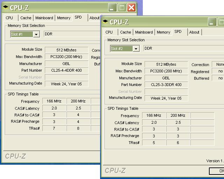Click the Manufacturing Date label in Slot #2 window
Image resolution: width=224 pixels, height=179 pixels.
coord(125,98)
